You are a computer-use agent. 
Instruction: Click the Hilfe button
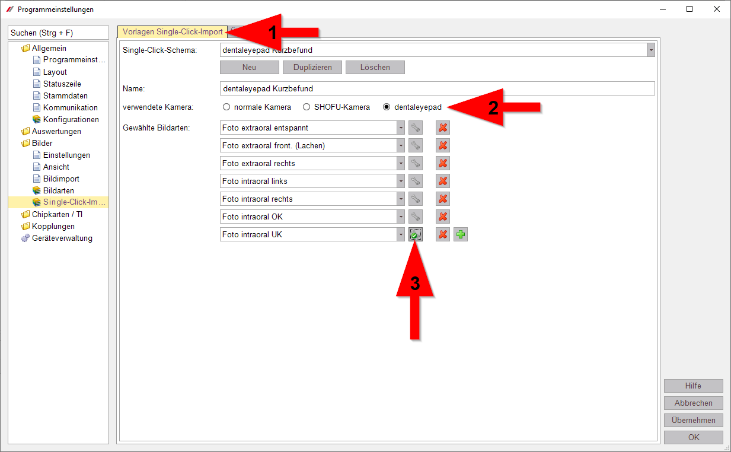[694, 386]
